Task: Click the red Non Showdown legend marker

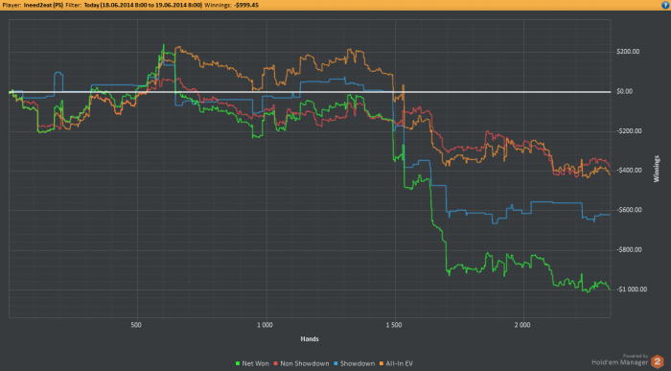Action: coord(276,363)
